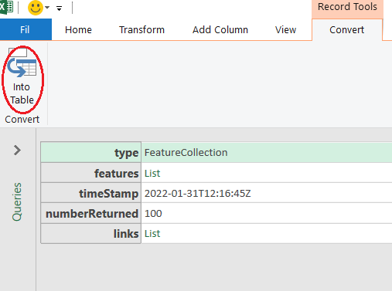
Task: Click the Excel application icon
Action: (x=6, y=7)
